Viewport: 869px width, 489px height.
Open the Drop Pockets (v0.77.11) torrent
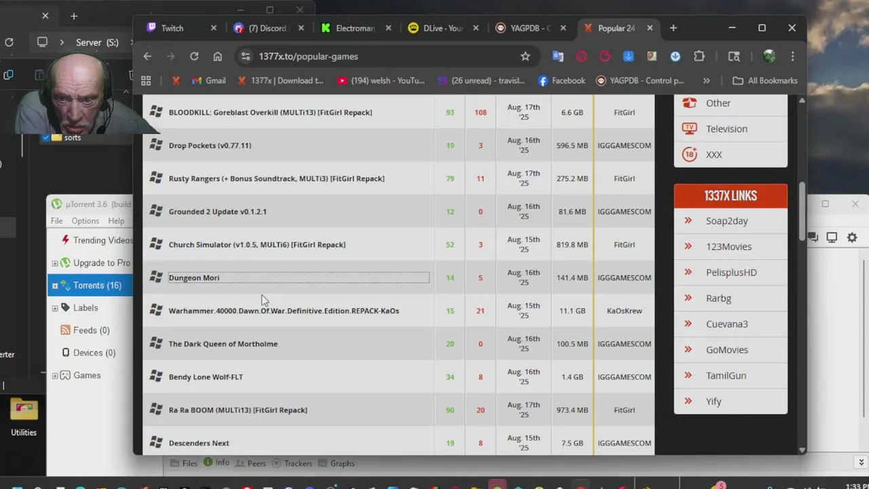tap(210, 145)
